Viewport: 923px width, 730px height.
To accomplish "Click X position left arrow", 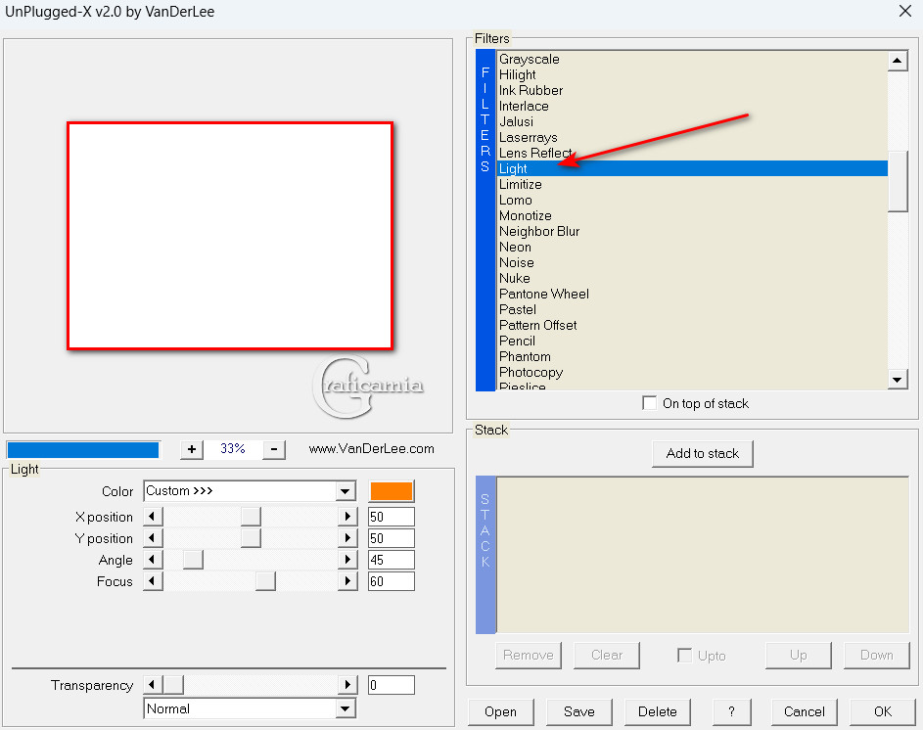I will click(x=153, y=517).
